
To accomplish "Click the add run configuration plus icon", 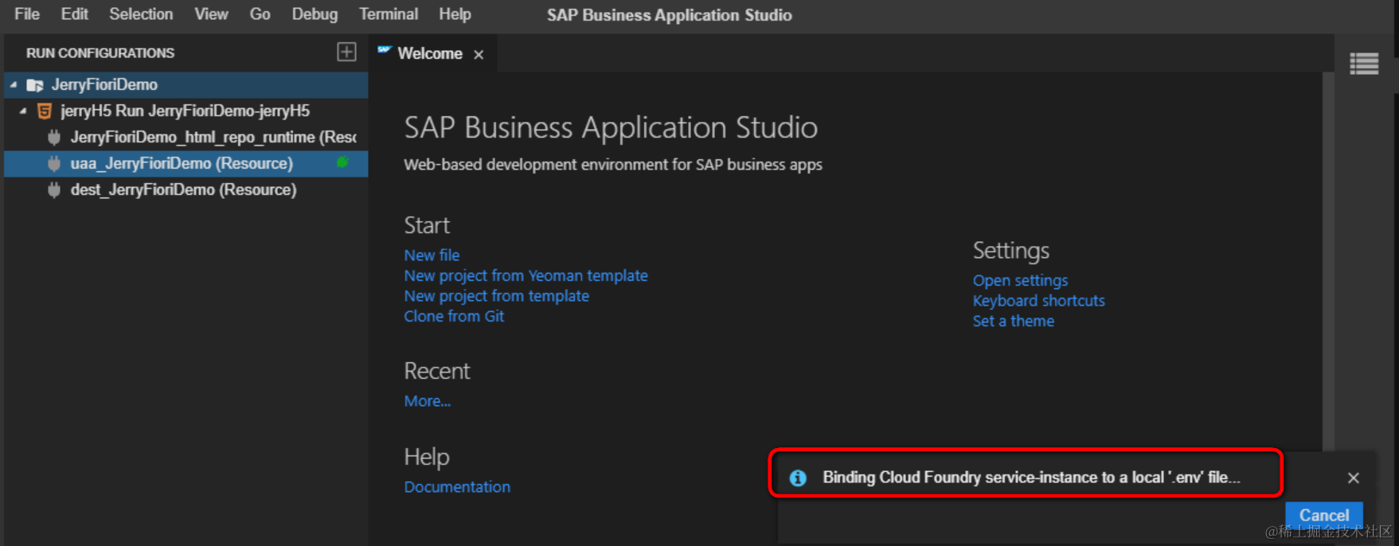I will pyautogui.click(x=346, y=53).
